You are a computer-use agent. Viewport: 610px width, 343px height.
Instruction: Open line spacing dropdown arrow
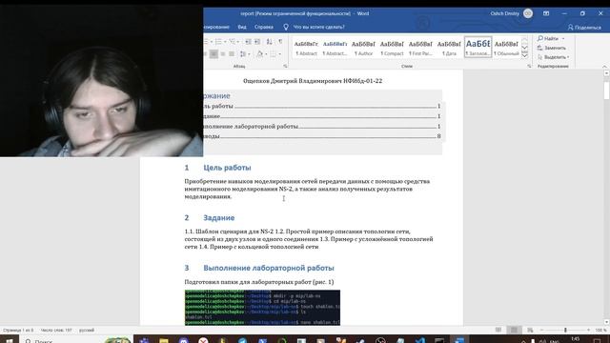pyautogui.click(x=248, y=53)
